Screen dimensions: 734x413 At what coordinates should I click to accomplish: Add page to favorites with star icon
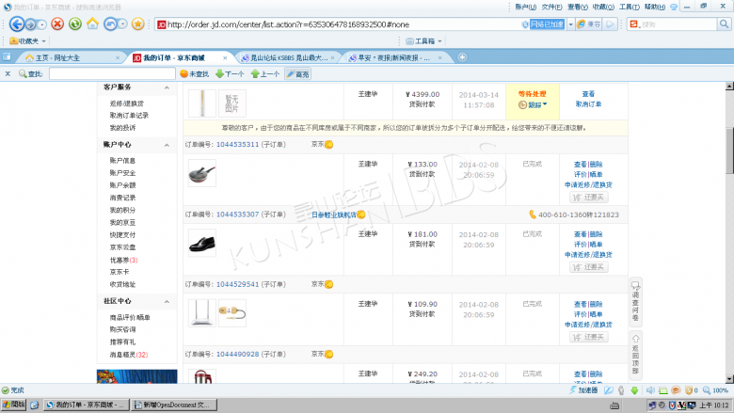(137, 24)
